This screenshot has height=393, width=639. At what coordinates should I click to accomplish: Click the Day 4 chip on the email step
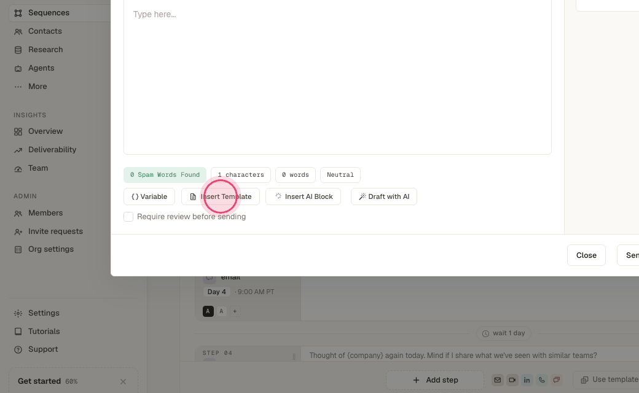pos(216,292)
